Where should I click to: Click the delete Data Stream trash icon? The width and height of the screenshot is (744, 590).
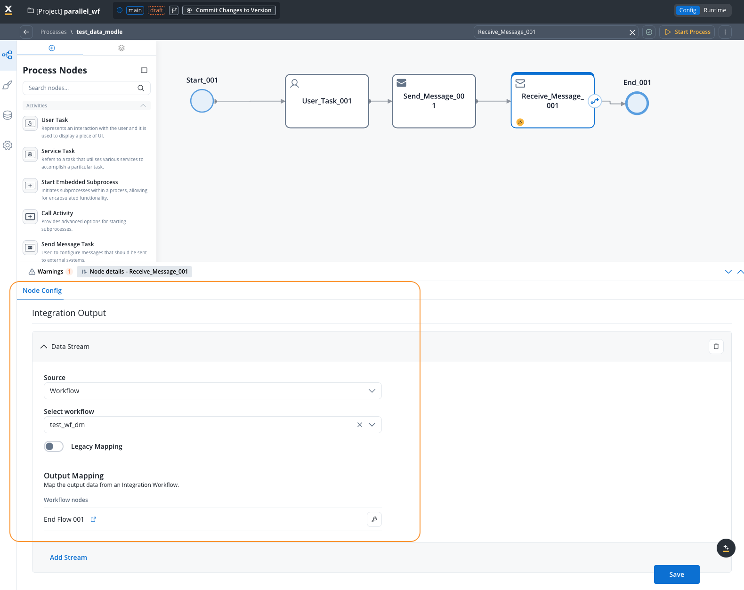click(x=716, y=347)
